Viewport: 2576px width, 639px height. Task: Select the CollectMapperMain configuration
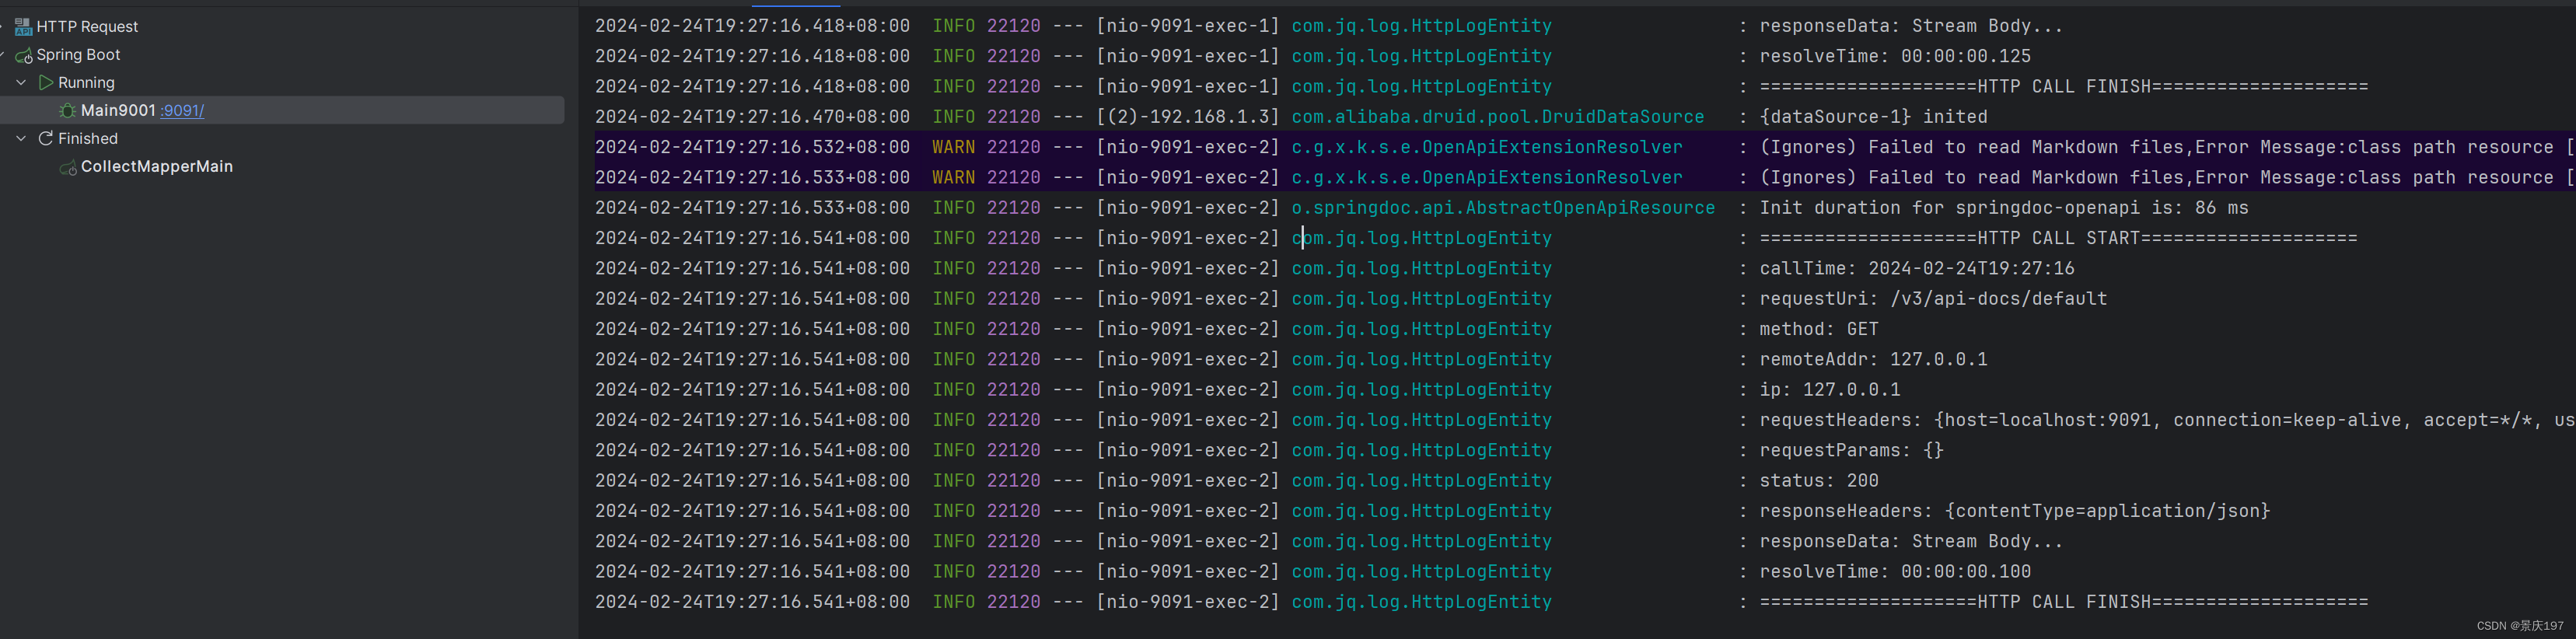157,167
